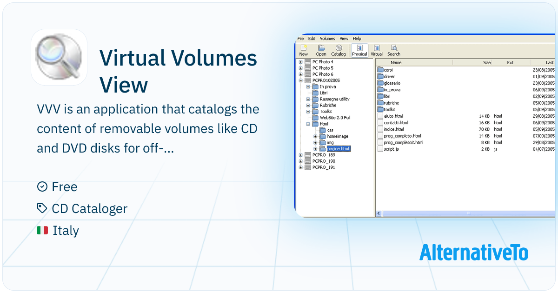This screenshot has width=558, height=293.
Task: Click the Italy country label
Action: (66, 230)
